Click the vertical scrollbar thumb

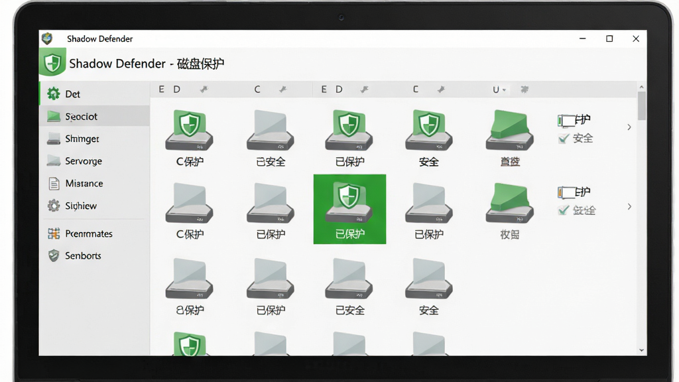[x=641, y=105]
